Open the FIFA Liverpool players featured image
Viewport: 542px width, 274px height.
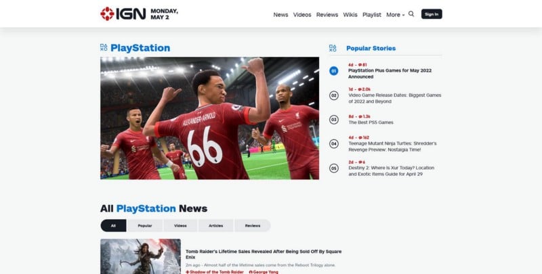209,118
